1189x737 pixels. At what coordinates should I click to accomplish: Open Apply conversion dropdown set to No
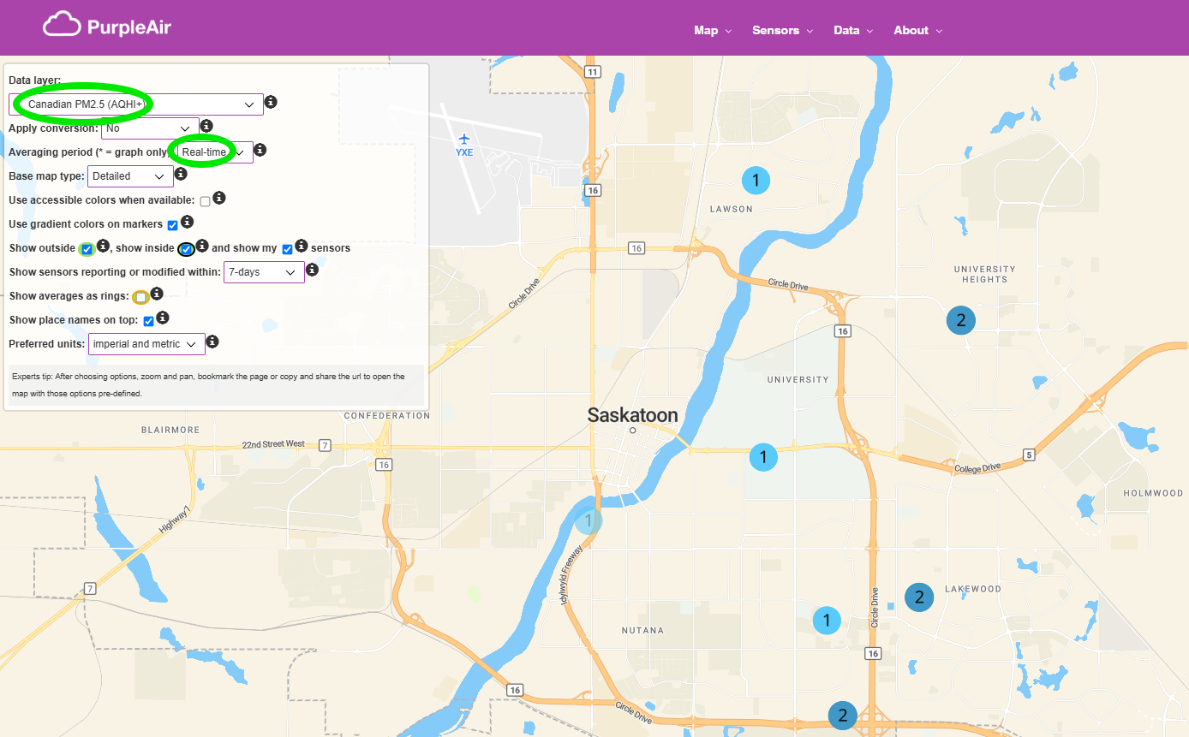(x=150, y=128)
